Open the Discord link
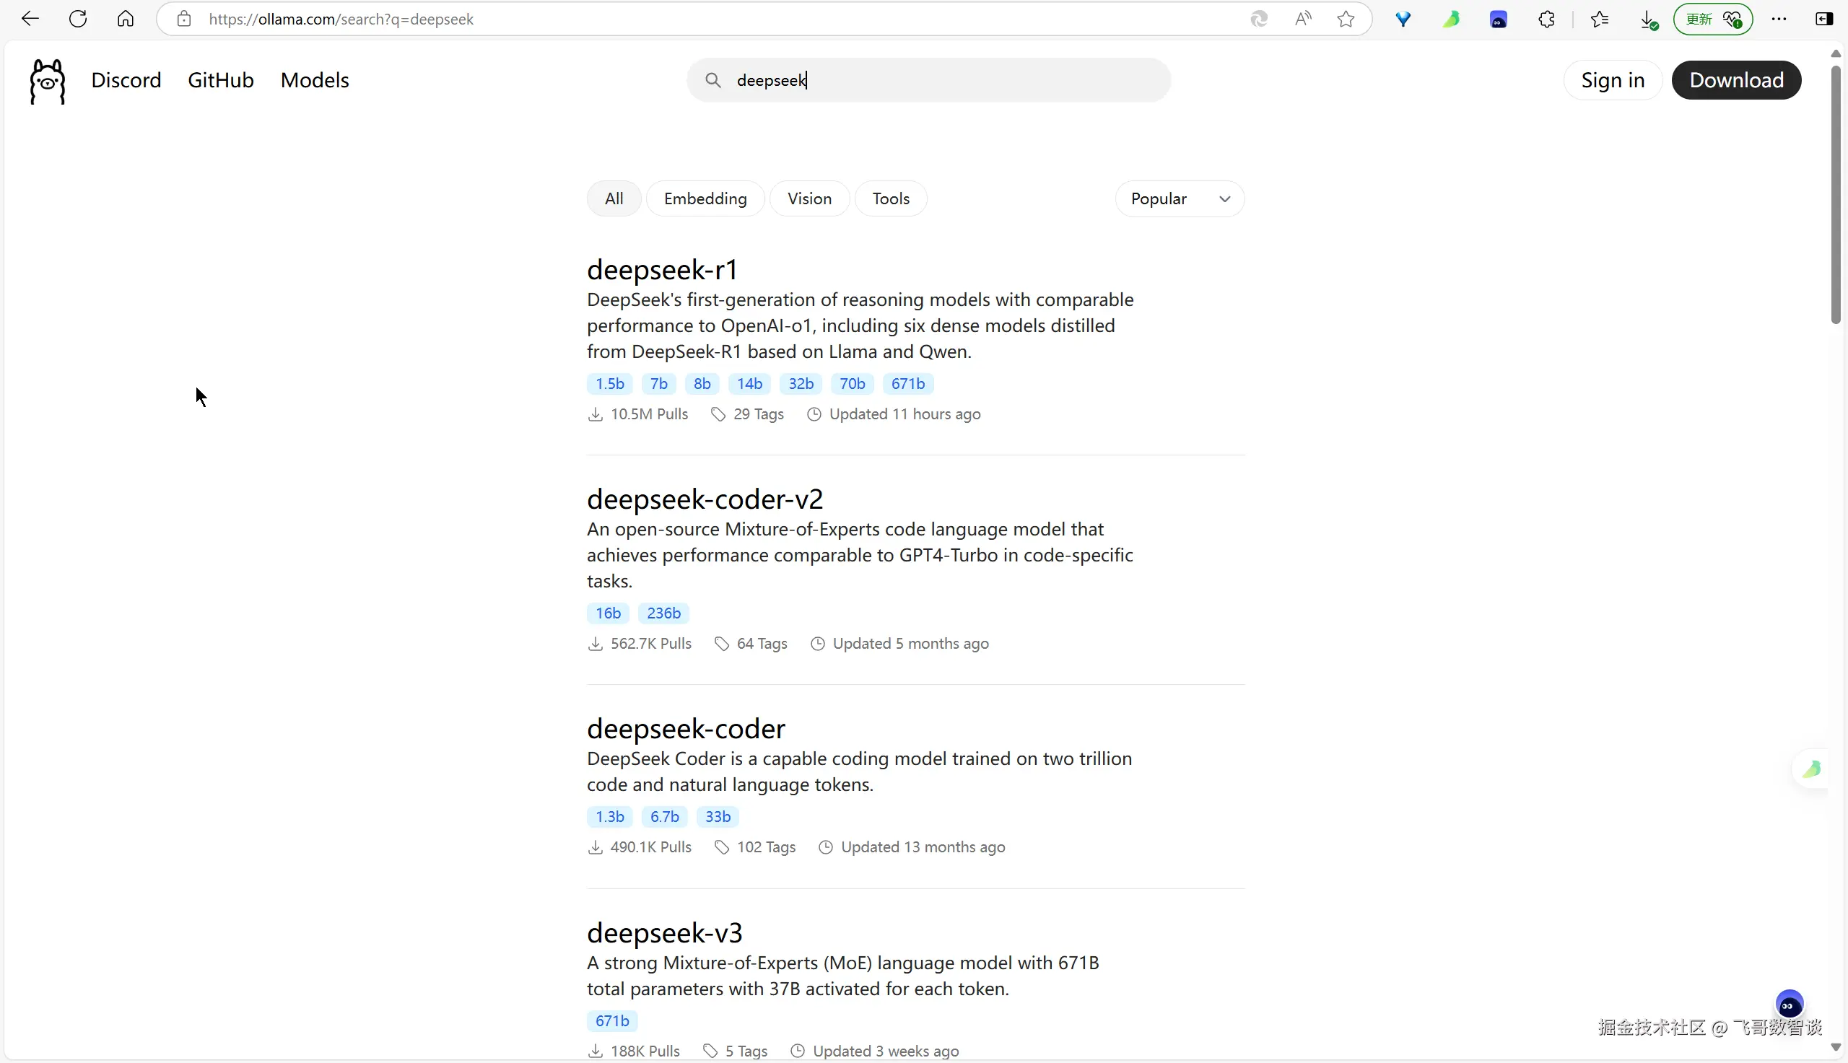1848x1063 pixels. click(x=126, y=80)
